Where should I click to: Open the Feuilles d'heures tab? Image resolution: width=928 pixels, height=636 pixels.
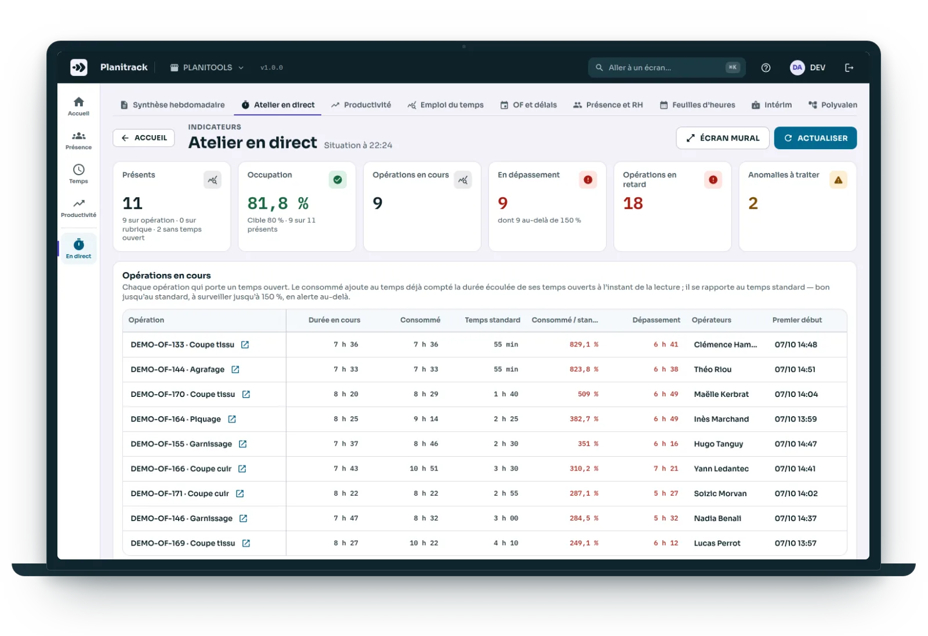tap(697, 105)
